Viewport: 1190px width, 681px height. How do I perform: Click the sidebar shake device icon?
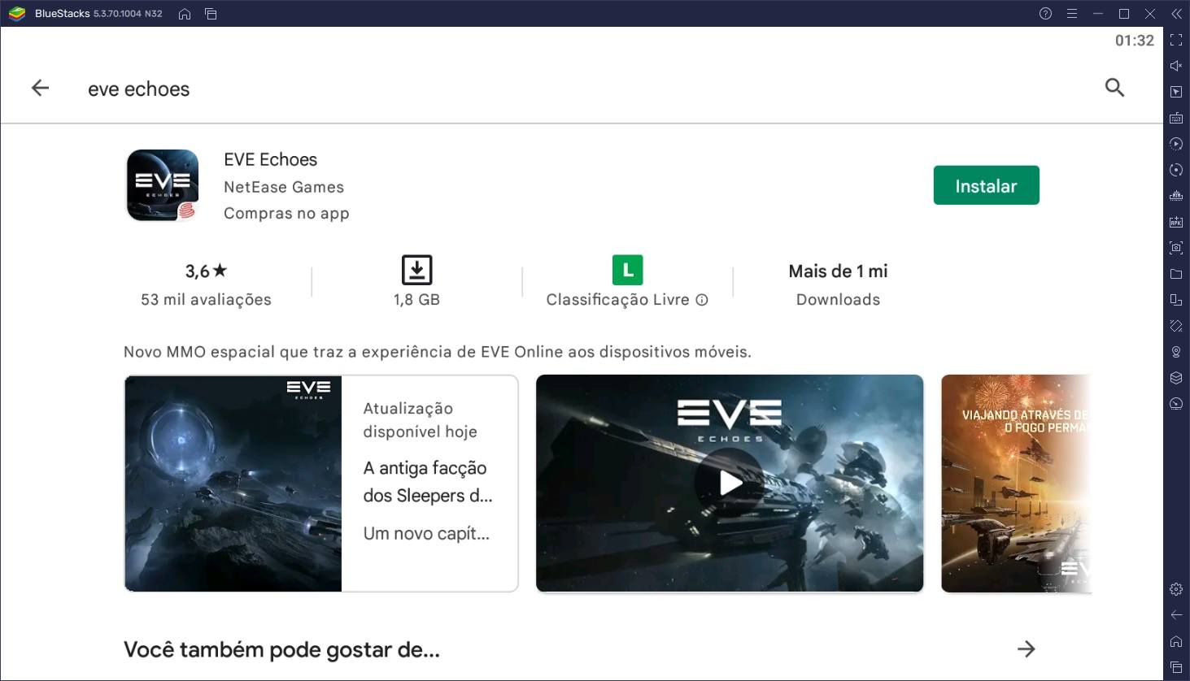point(1176,326)
